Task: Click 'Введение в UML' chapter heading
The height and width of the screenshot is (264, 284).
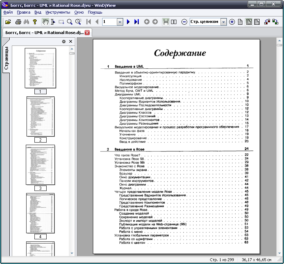Action: (129, 67)
